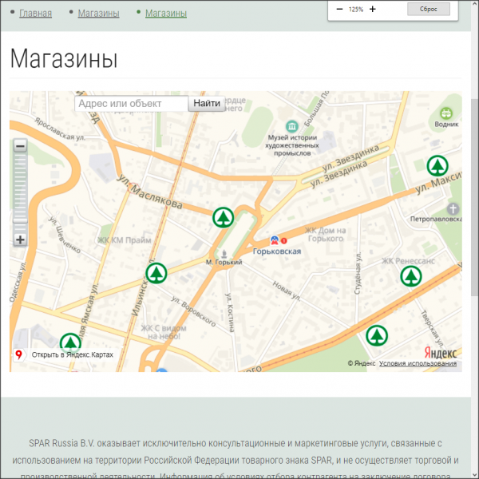The width and height of the screenshot is (479, 479).
Task: Open the middle Магазины breadcrumb link
Action: (98, 13)
